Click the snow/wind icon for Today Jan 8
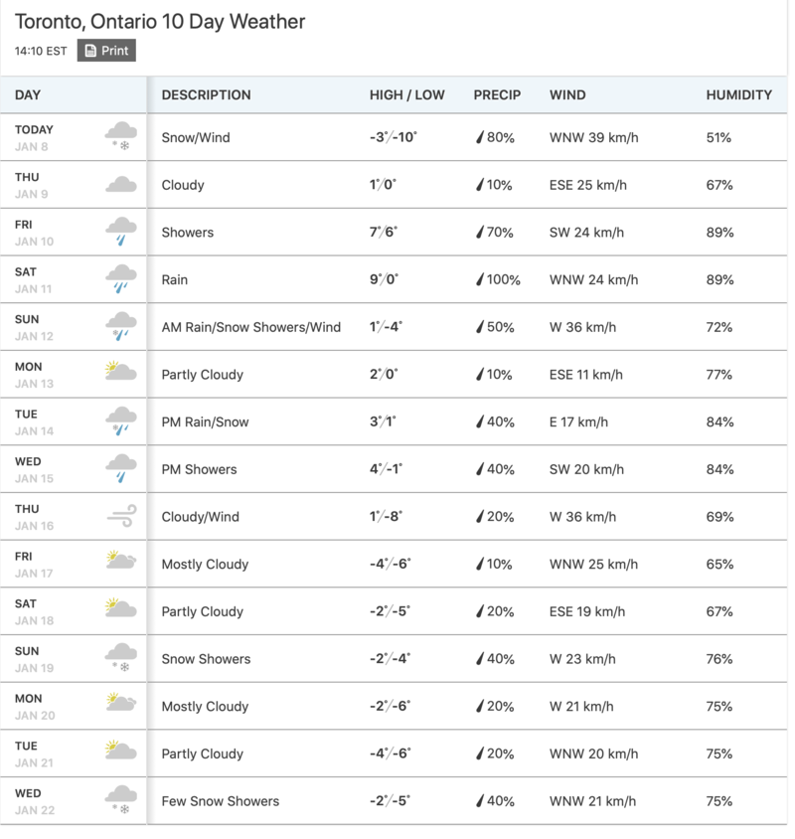Screen dimensions: 795x839 (121, 137)
